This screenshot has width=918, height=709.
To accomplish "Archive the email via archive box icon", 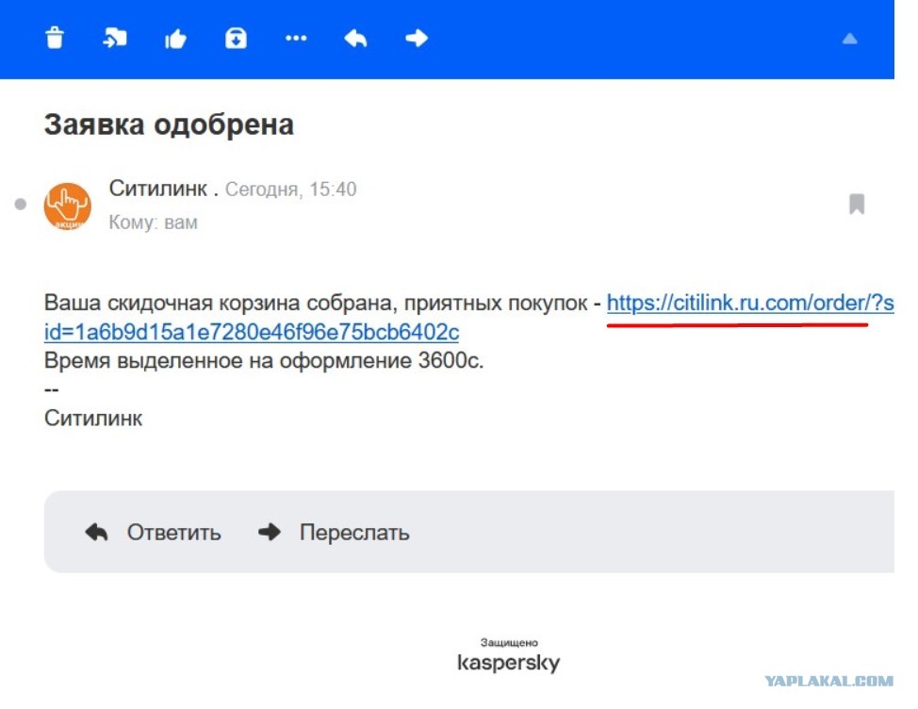I will point(236,39).
